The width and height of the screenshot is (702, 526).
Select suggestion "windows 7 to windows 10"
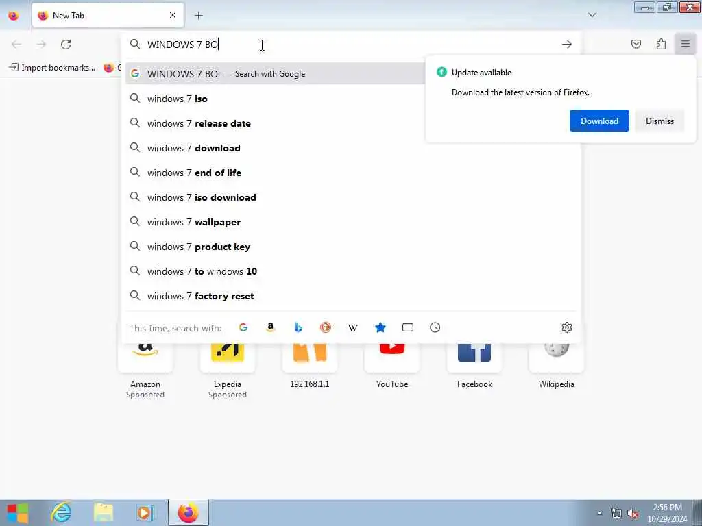(x=352, y=271)
